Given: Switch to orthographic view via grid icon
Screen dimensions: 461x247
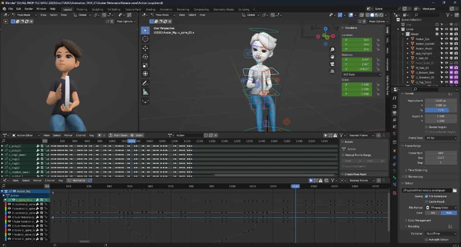Looking at the screenshot, I should (x=332, y=71).
